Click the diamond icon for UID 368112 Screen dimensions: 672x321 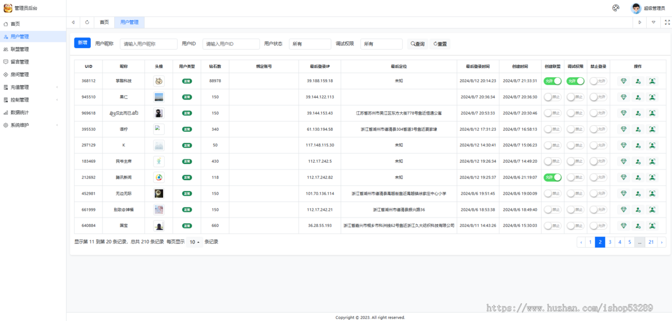click(624, 81)
